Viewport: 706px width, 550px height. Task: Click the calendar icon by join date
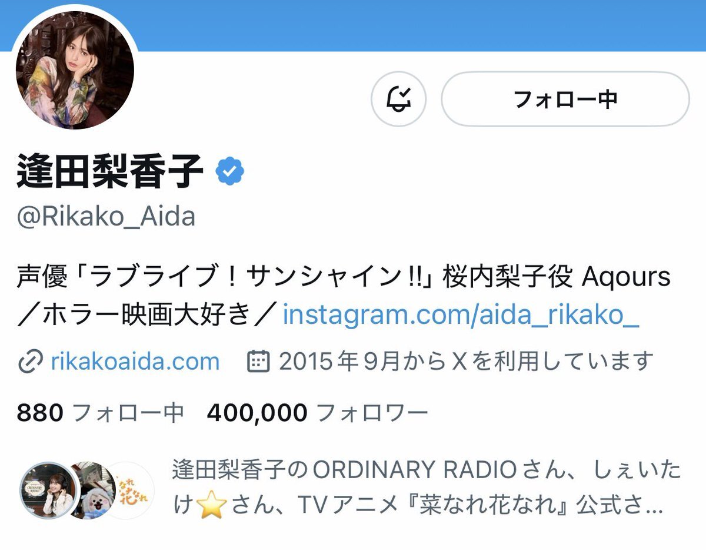258,361
